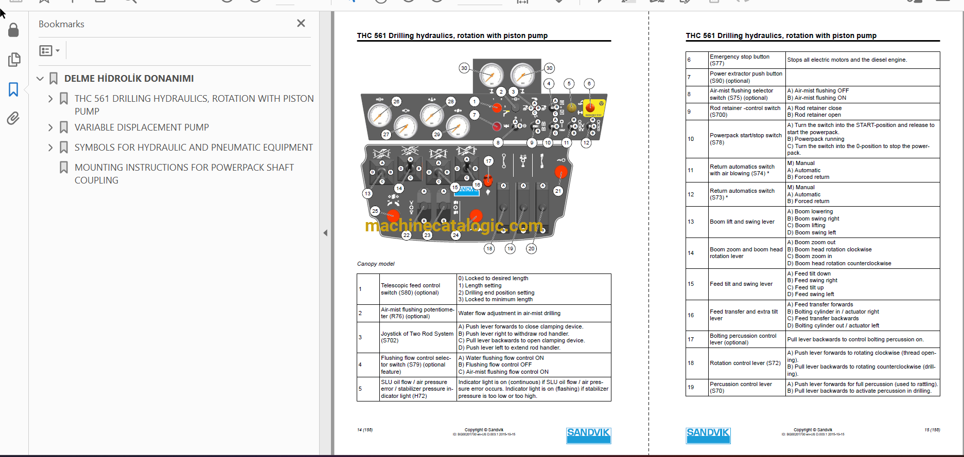Click the 'Canopy model' caption
Image resolution: width=964 pixels, height=457 pixels.
point(376,264)
